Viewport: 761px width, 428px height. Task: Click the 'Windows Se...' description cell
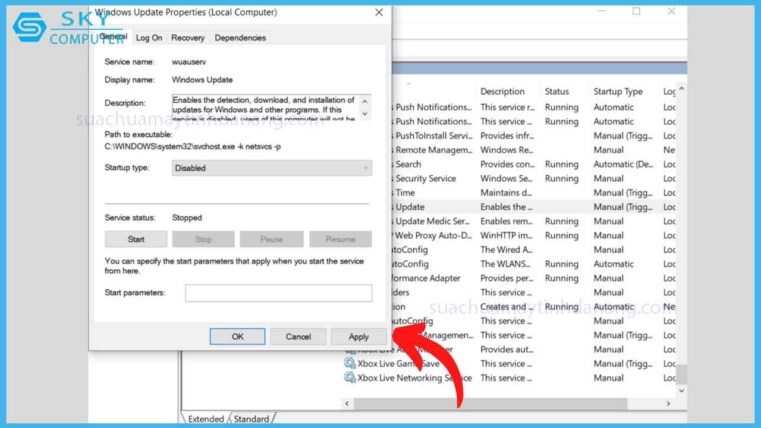pos(507,178)
